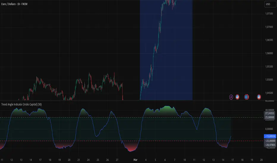Click the US flag event icon after the EU icon
The height and width of the screenshot is (163, 277).
coord(259,97)
